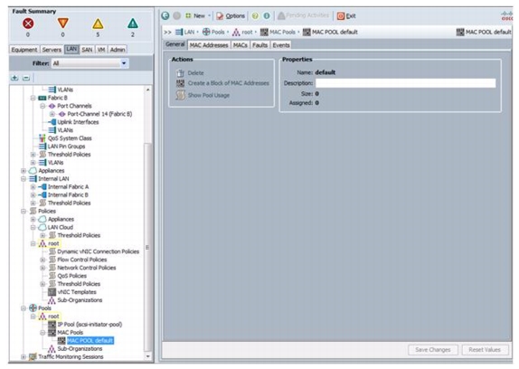Expand Flow Control Policies node
This screenshot has height=369, width=519.
pos(42,260)
